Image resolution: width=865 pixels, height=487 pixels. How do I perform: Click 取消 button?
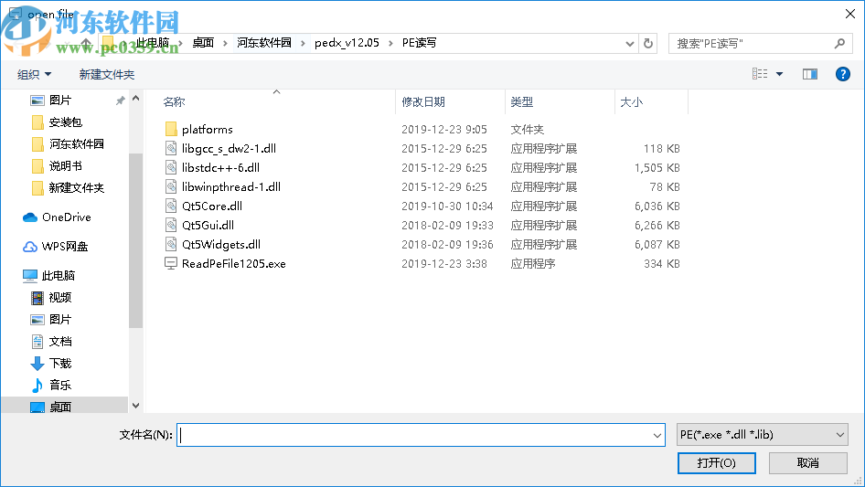[x=807, y=462]
